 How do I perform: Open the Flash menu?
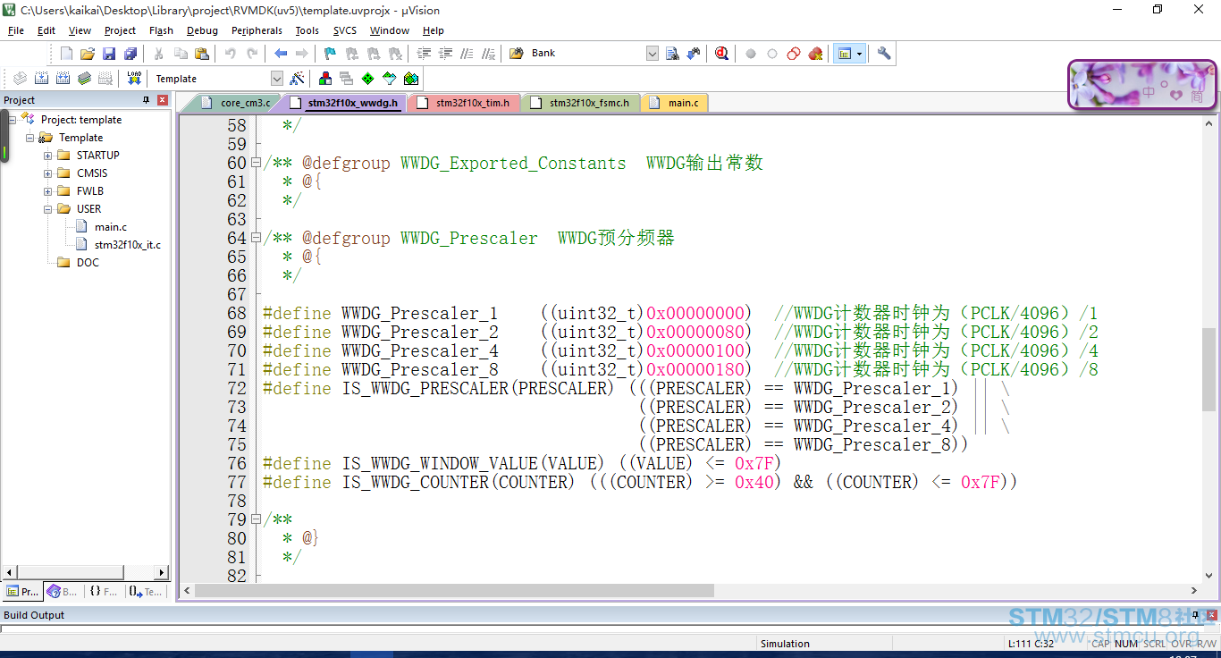tap(161, 30)
